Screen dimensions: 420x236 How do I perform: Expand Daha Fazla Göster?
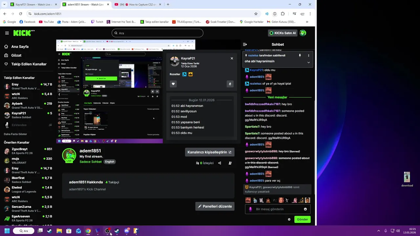click(x=15, y=134)
